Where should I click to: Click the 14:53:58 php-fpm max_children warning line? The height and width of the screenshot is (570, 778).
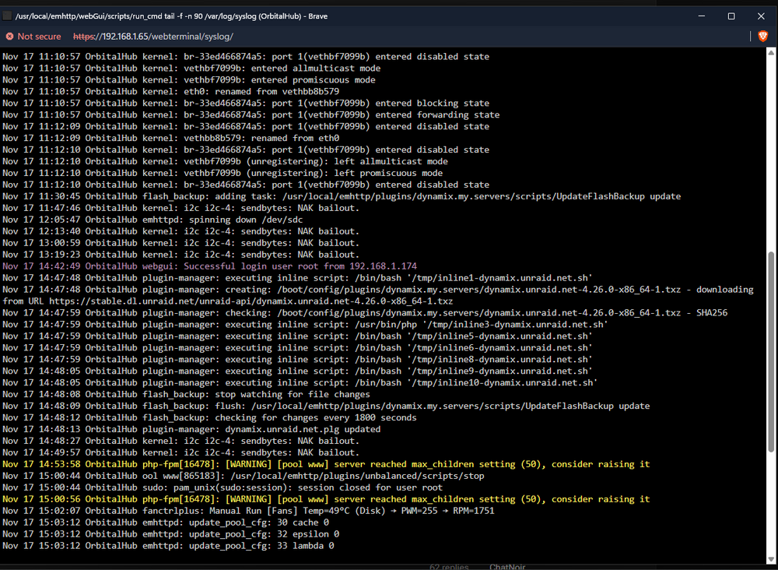pos(326,464)
